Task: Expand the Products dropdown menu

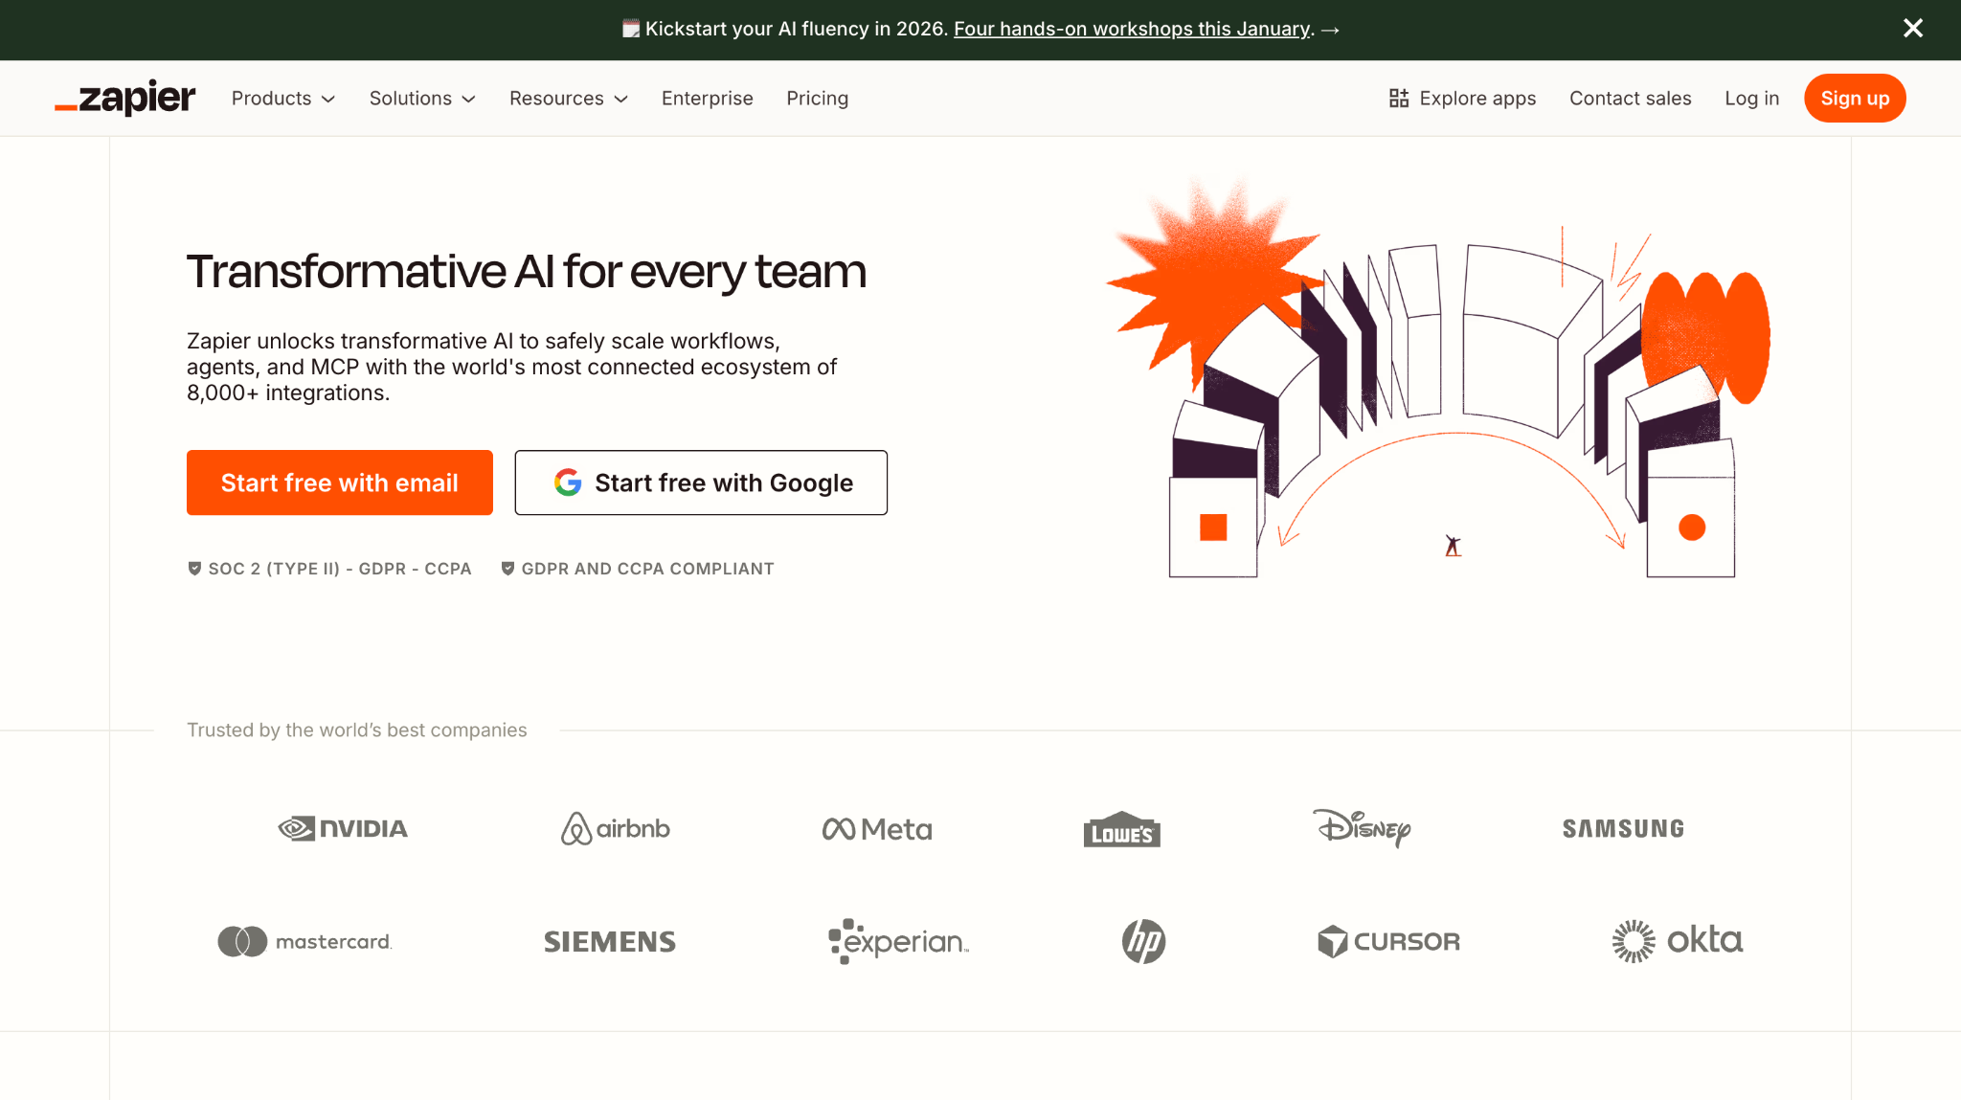Action: pyautogui.click(x=282, y=98)
